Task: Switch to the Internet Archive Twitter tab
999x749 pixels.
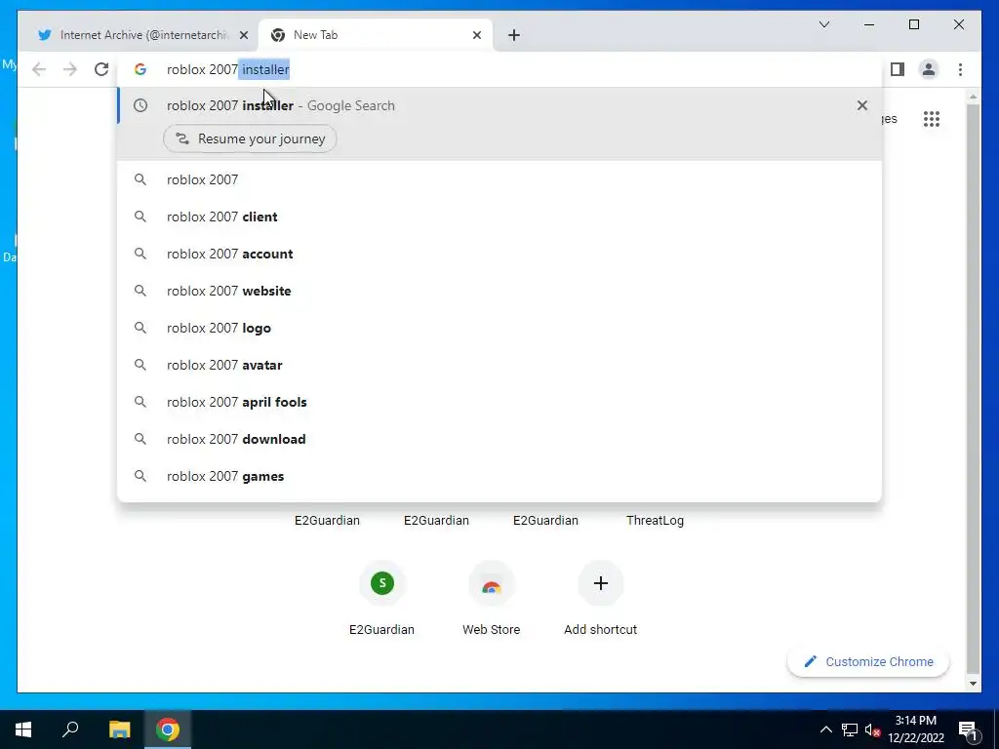Action: click(x=142, y=35)
